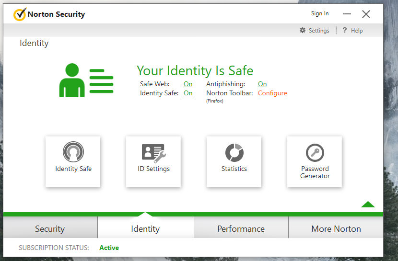Click the 'Safe Web:' label
Viewport: 398px width, 261px height.
pyautogui.click(x=154, y=84)
